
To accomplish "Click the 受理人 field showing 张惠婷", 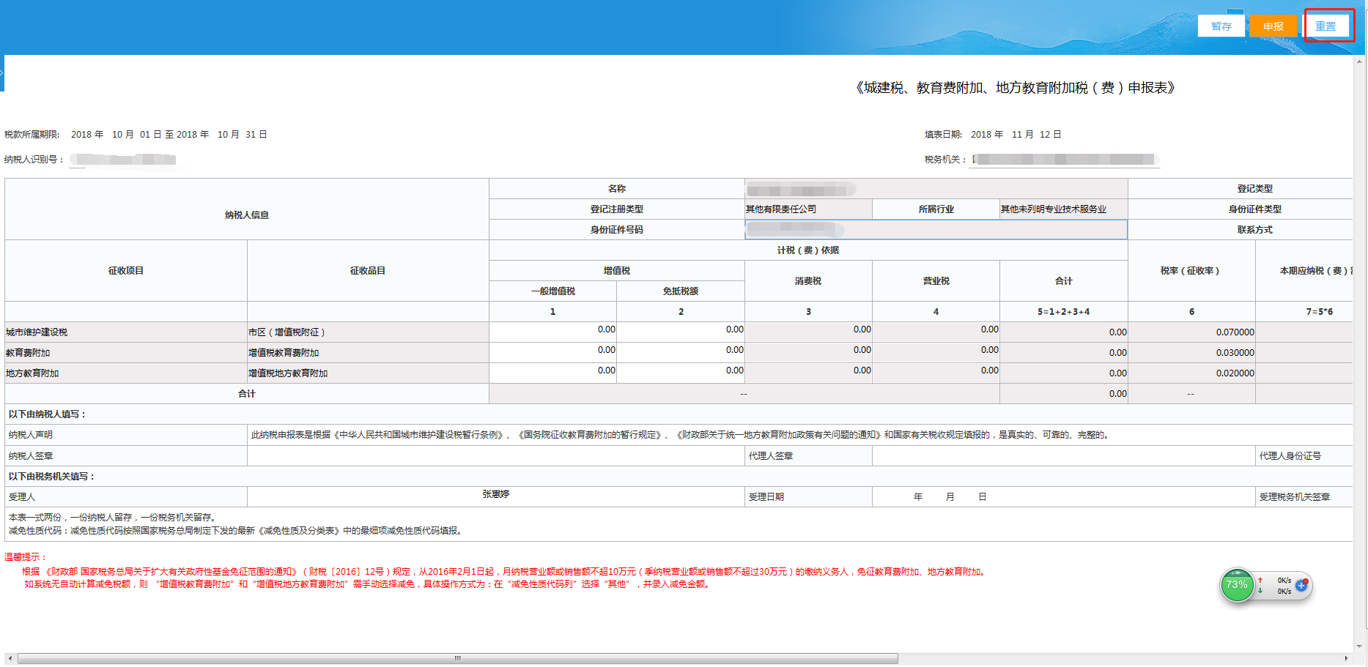I will 495,496.
